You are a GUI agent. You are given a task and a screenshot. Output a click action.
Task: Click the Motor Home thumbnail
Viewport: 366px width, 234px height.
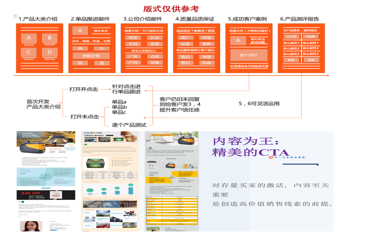click(x=129, y=225)
